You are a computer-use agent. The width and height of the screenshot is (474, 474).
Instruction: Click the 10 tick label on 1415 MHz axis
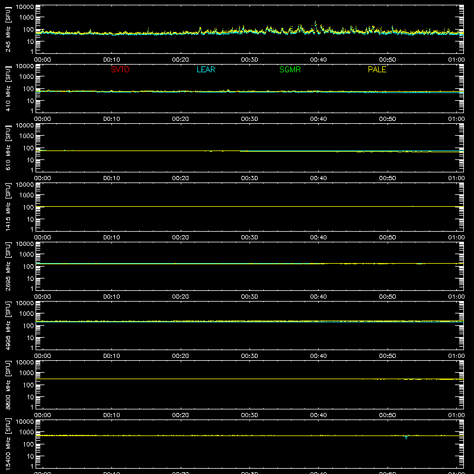30,219
